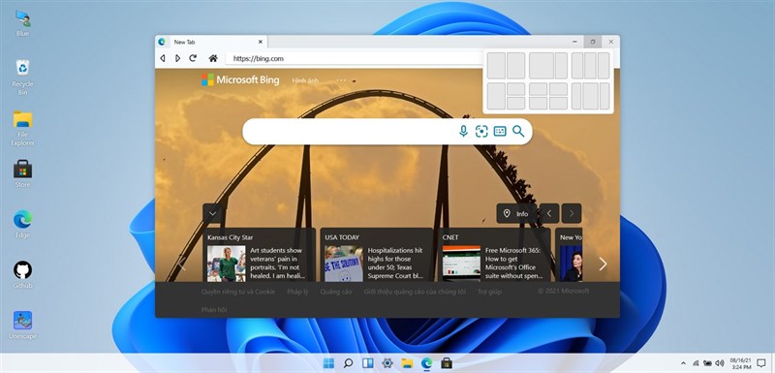Click the Edge icon on the taskbar
The width and height of the screenshot is (775, 373).
[426, 363]
